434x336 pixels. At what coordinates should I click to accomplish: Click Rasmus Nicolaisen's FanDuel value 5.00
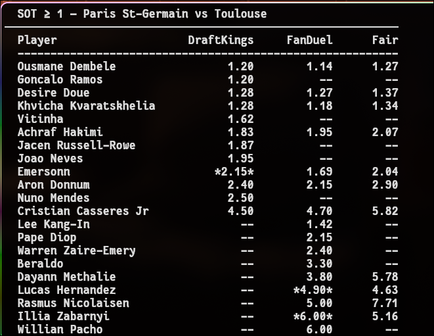click(x=319, y=303)
